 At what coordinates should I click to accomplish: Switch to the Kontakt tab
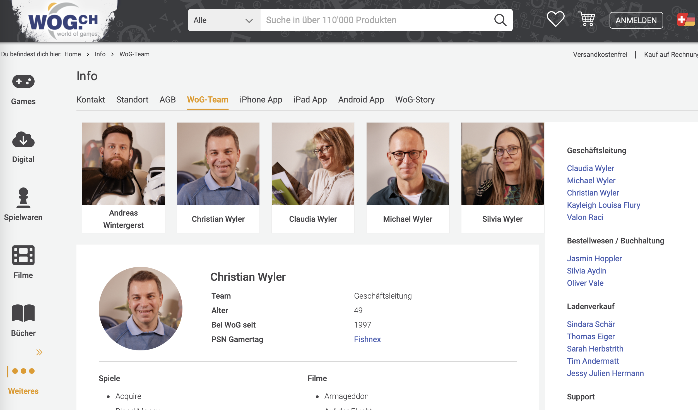tap(91, 100)
